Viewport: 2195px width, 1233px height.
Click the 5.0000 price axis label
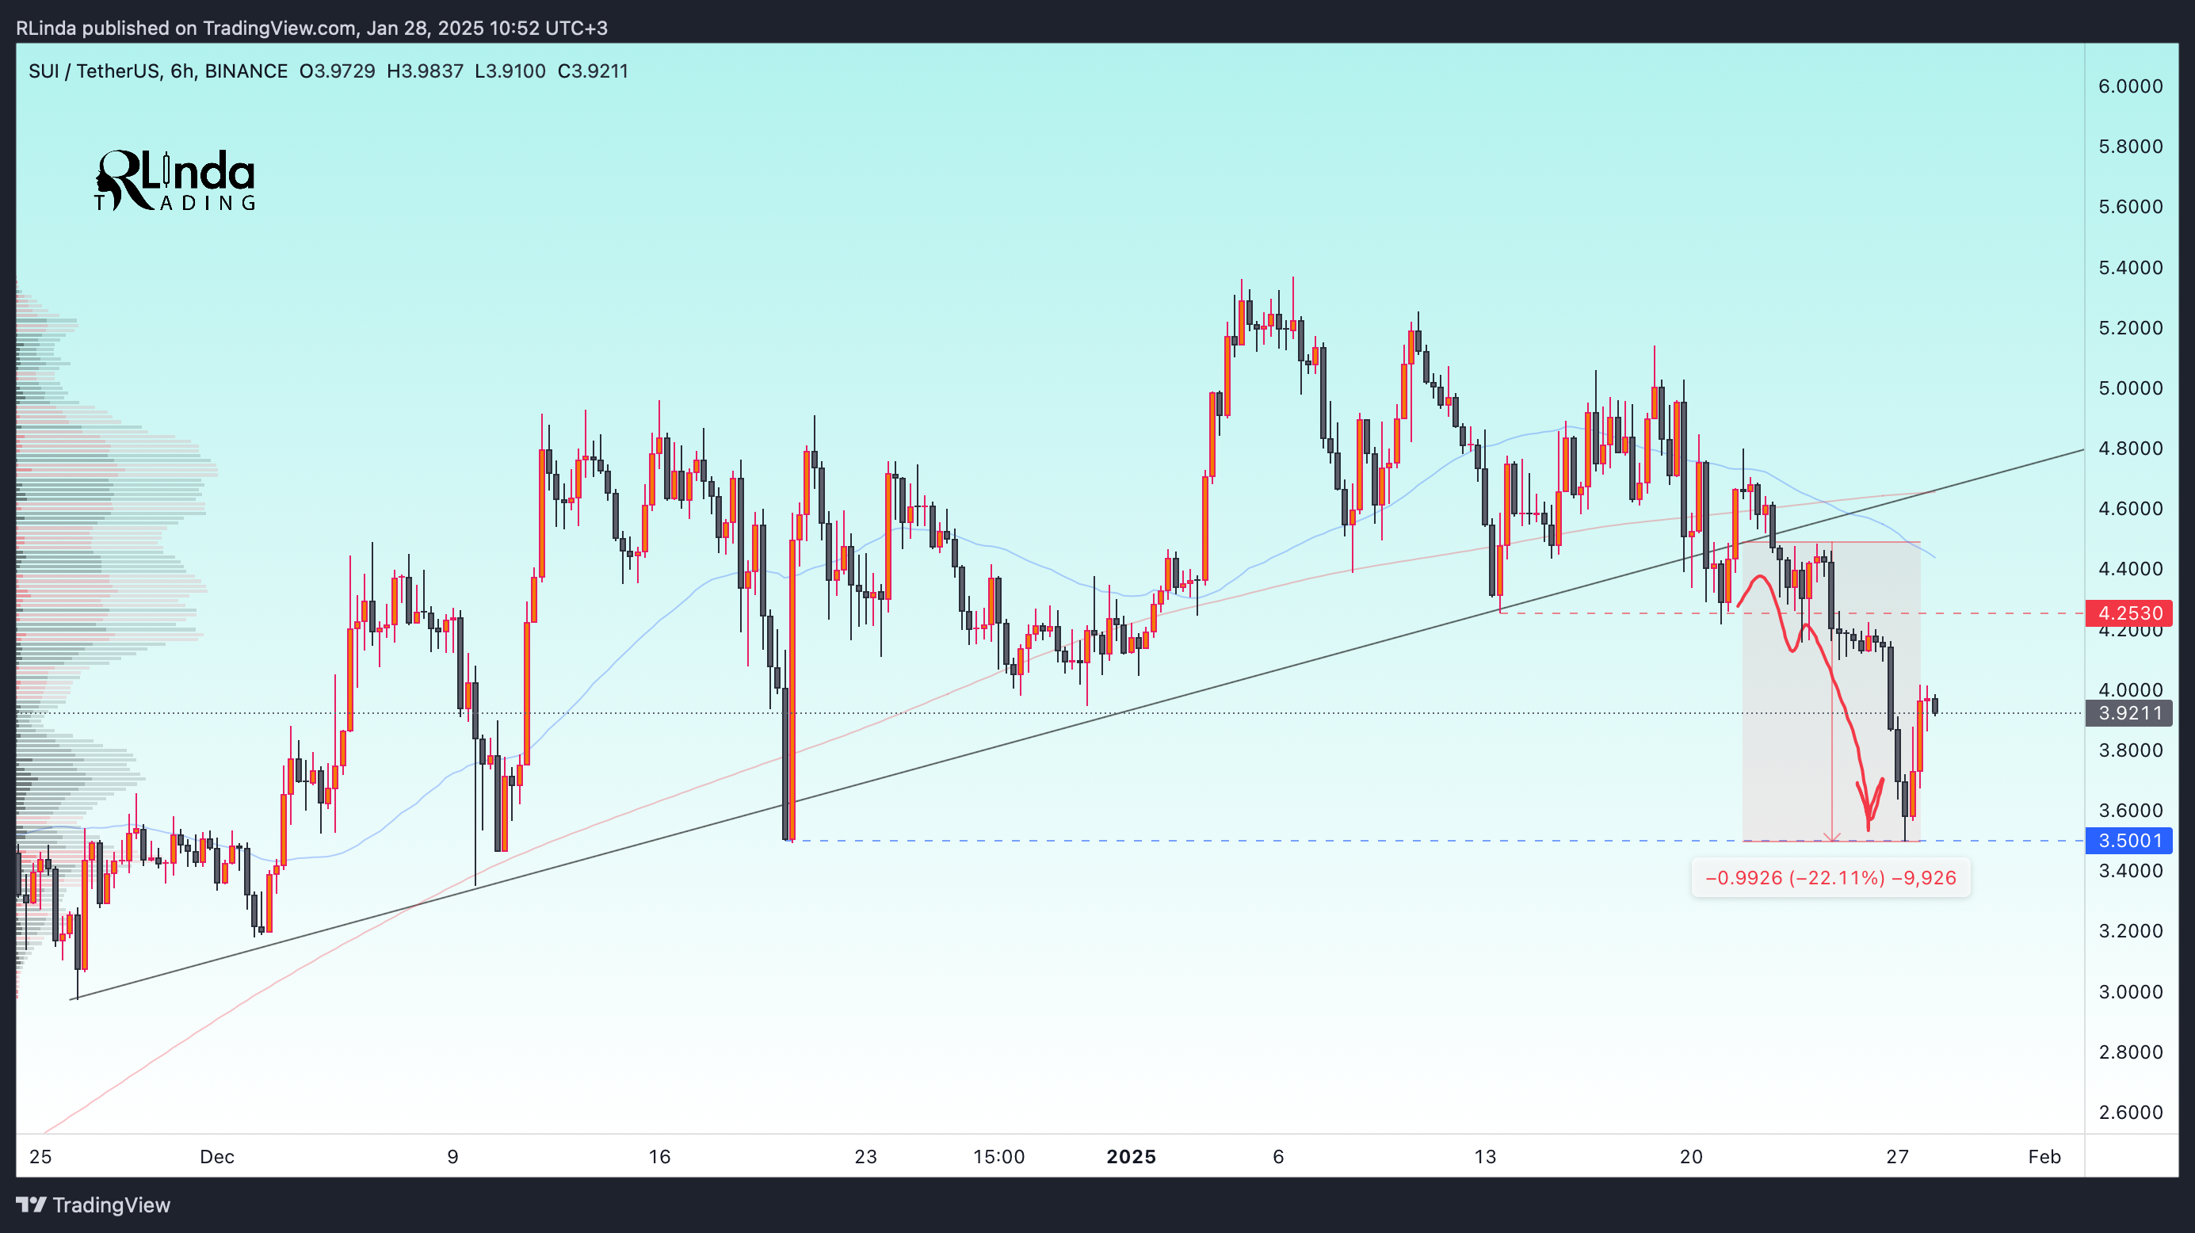click(x=2130, y=387)
